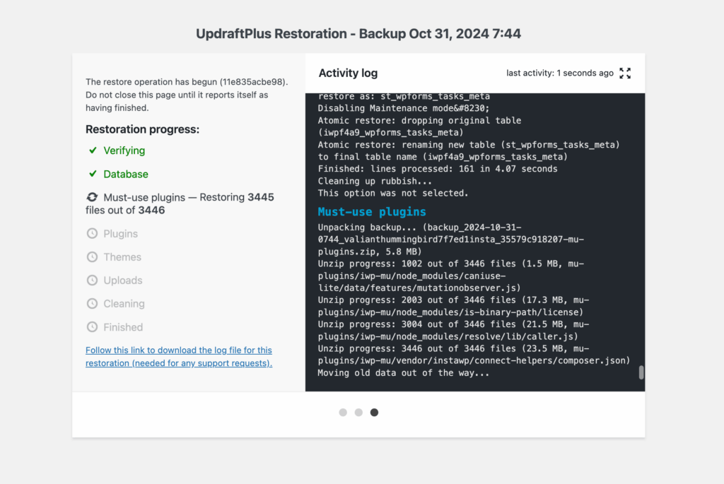Click the clock icon next to Themes
Screen dimensions: 724x484
(x=93, y=257)
